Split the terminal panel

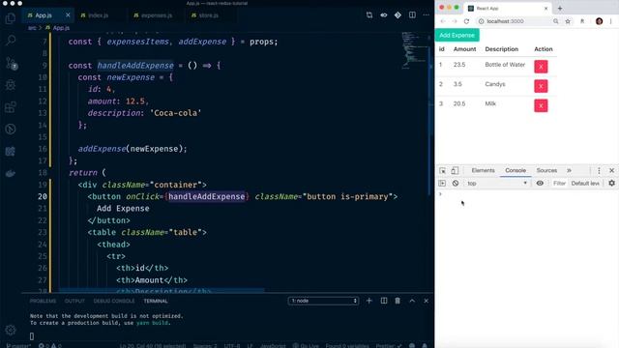coord(384,301)
